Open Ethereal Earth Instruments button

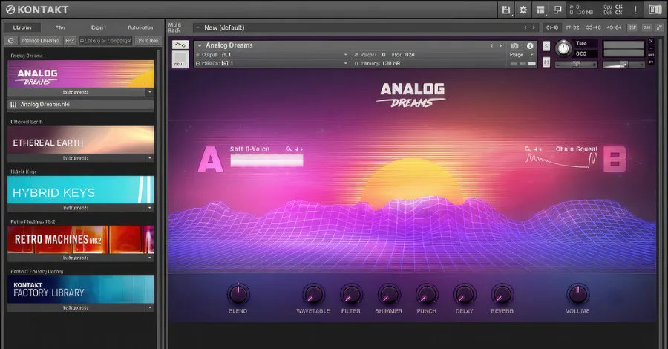click(x=76, y=158)
